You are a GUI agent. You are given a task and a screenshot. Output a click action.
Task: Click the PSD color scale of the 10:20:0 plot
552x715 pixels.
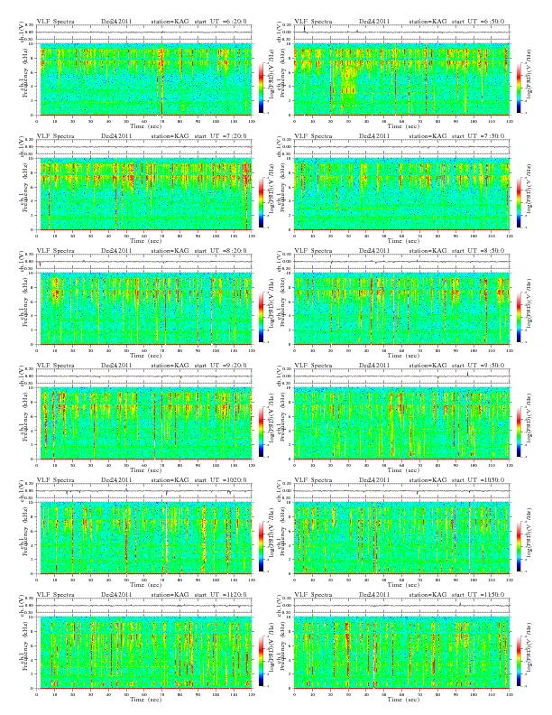(x=261, y=547)
